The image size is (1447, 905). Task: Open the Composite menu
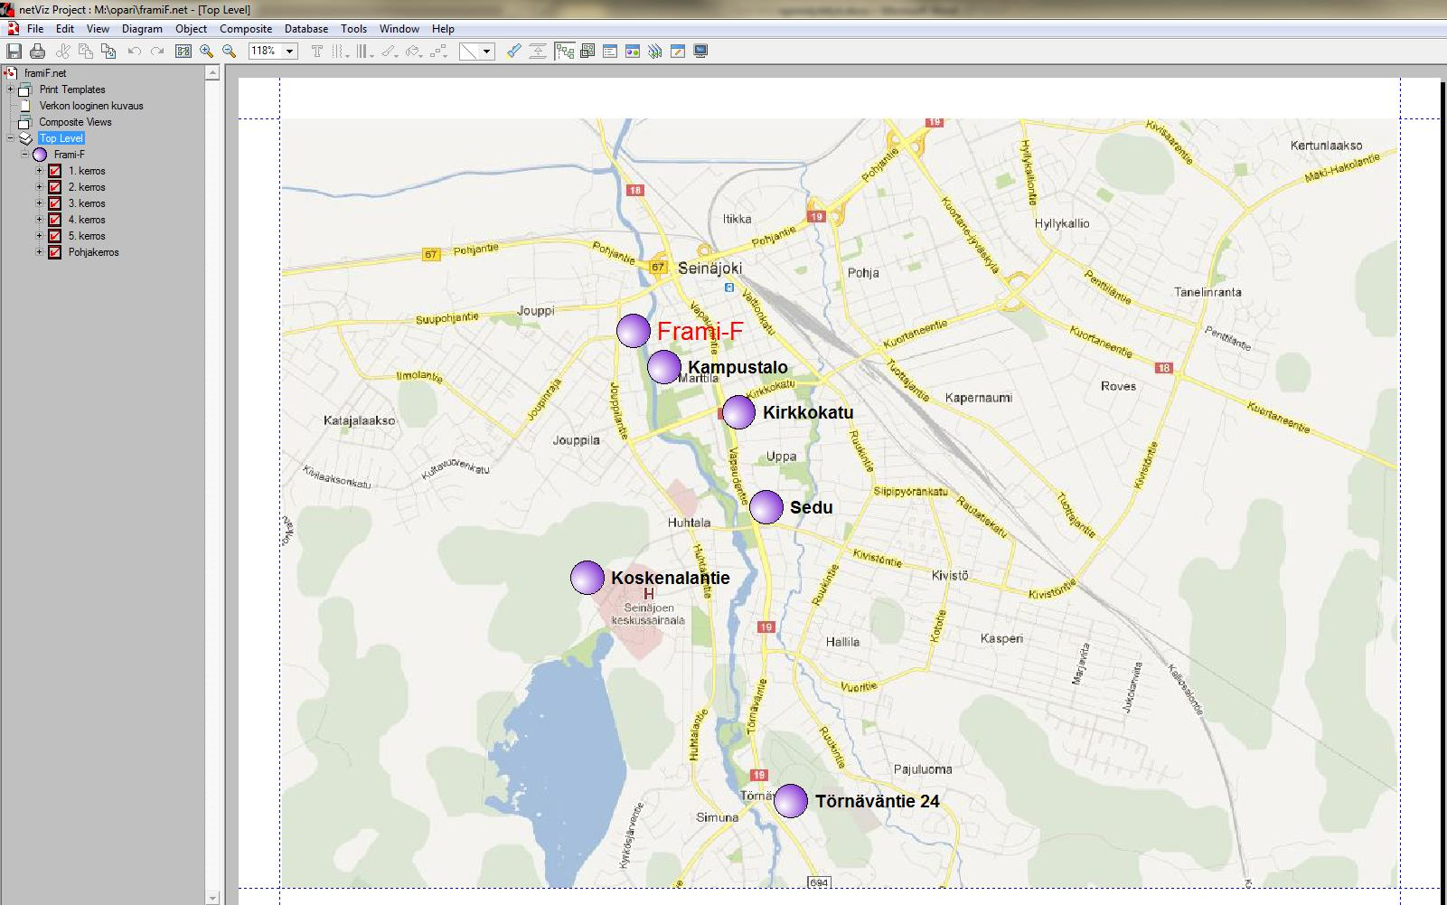pos(246,29)
